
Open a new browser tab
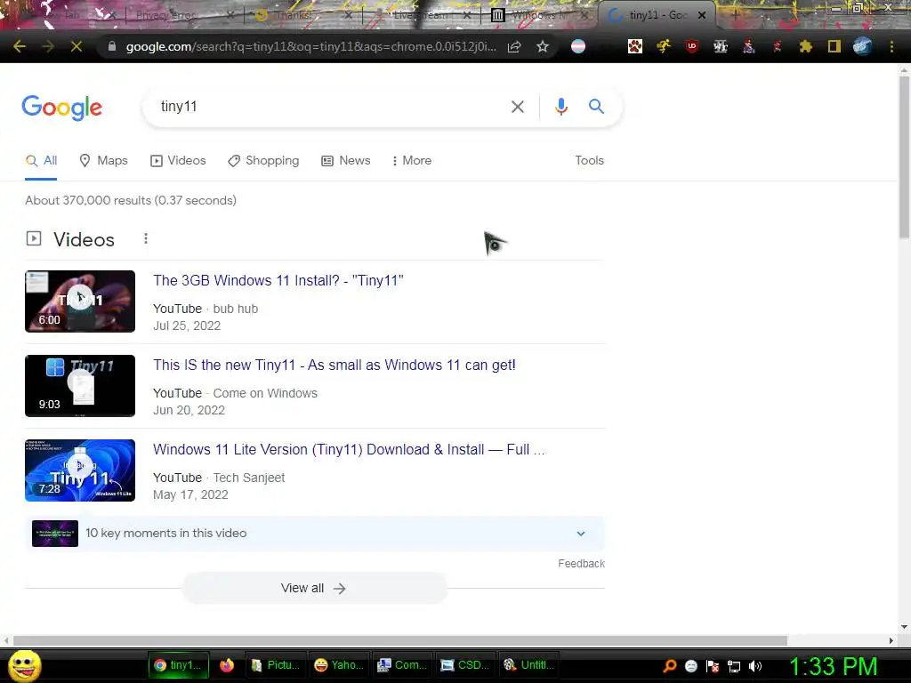pyautogui.click(x=735, y=16)
